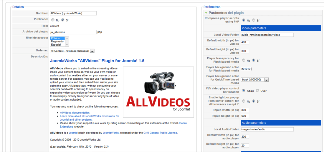Choose Over for FLV control bar location
The height and width of the screenshot is (152, 324).
click(257, 91)
